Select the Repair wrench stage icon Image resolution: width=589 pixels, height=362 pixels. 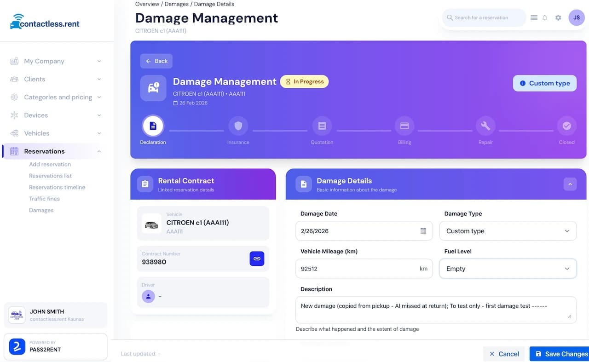coord(485,126)
